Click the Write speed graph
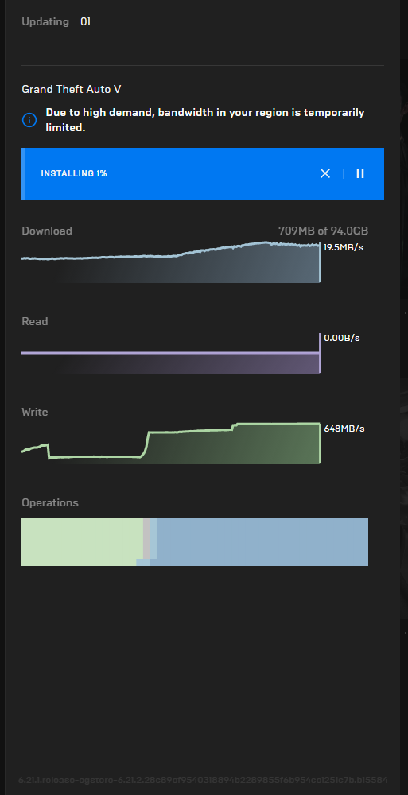Image resolution: width=408 pixels, height=795 pixels. [170, 443]
